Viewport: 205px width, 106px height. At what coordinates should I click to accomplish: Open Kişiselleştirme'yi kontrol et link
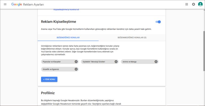tap(66, 10)
